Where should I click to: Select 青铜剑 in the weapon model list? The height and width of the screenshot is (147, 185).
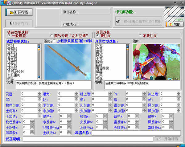12,49
